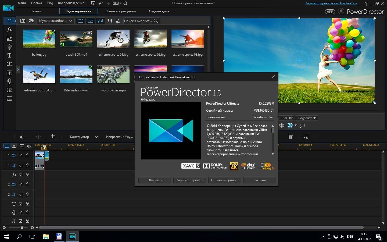Open Зарегистрироваться в DirectorZone link
Screen dimensions: 387x242
point(331,3)
